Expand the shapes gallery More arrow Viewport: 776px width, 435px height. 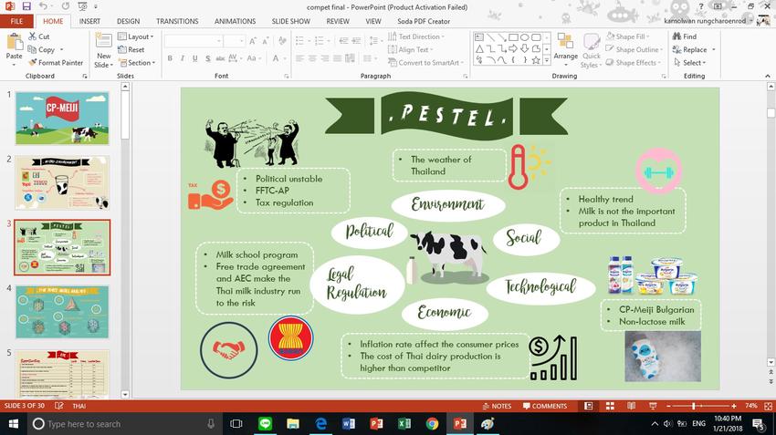click(x=547, y=60)
